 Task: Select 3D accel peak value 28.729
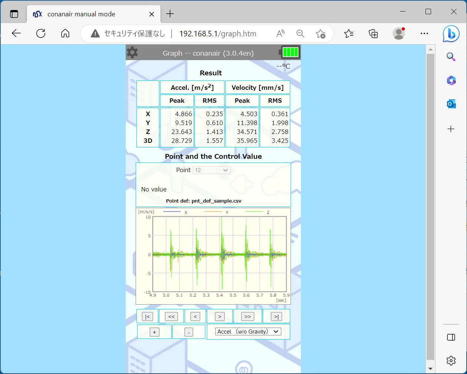181,141
